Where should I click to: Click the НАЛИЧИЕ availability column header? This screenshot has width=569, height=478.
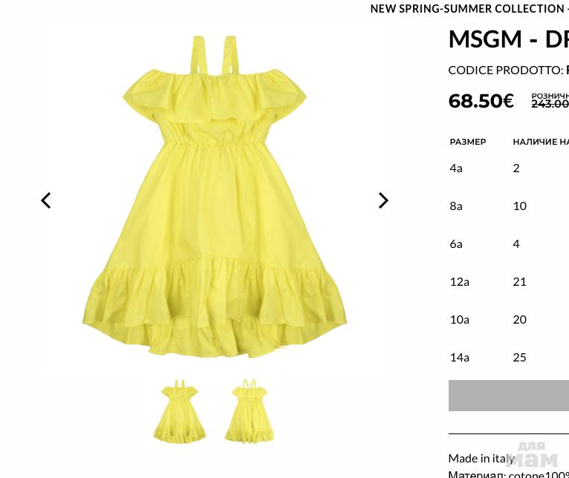click(x=541, y=142)
